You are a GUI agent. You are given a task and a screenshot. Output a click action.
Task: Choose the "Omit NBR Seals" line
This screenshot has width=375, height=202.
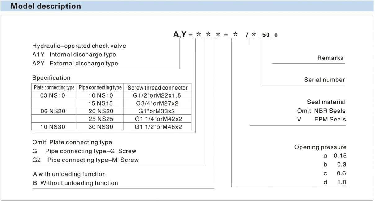(x=321, y=111)
